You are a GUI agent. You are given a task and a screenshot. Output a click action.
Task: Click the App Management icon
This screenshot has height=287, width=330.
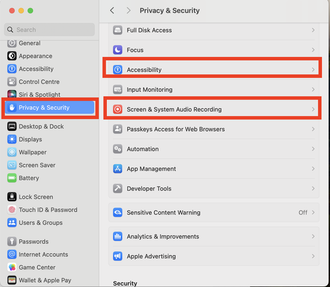(117, 169)
